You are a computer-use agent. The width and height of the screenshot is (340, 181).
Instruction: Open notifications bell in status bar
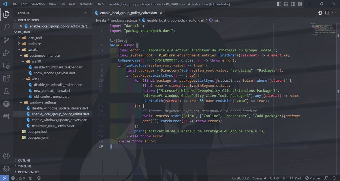tap(334, 178)
